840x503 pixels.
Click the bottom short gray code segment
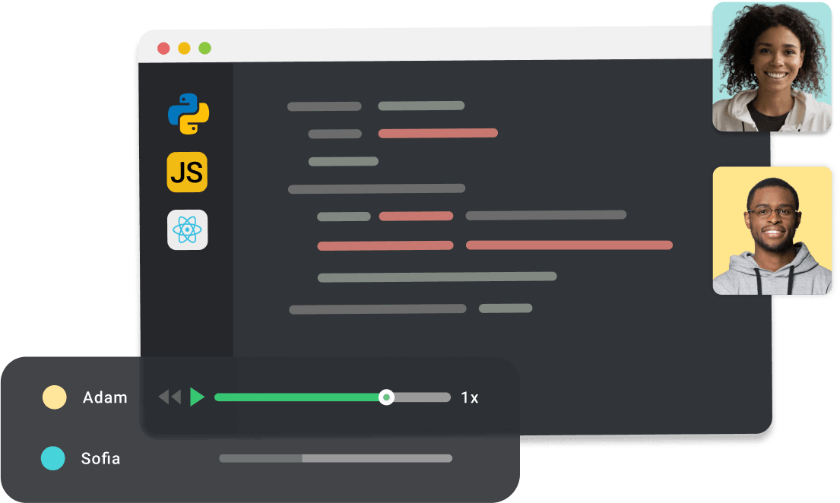pos(506,308)
